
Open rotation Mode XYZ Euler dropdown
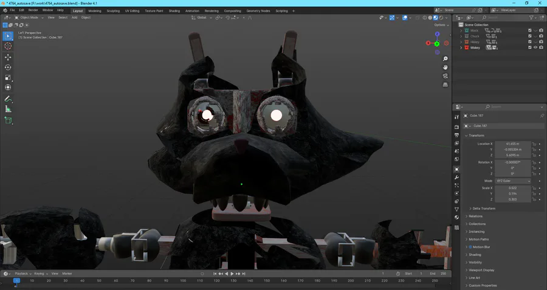click(x=512, y=181)
